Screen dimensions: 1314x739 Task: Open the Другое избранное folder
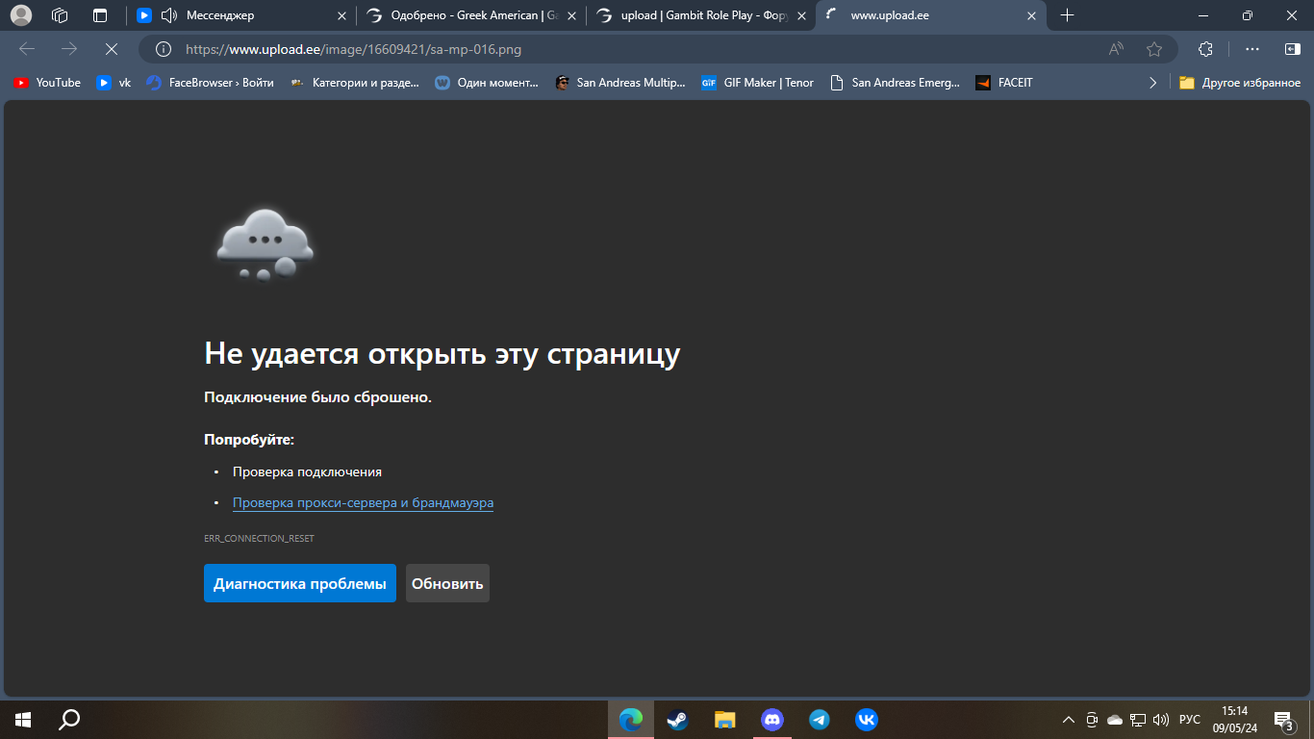(1240, 83)
